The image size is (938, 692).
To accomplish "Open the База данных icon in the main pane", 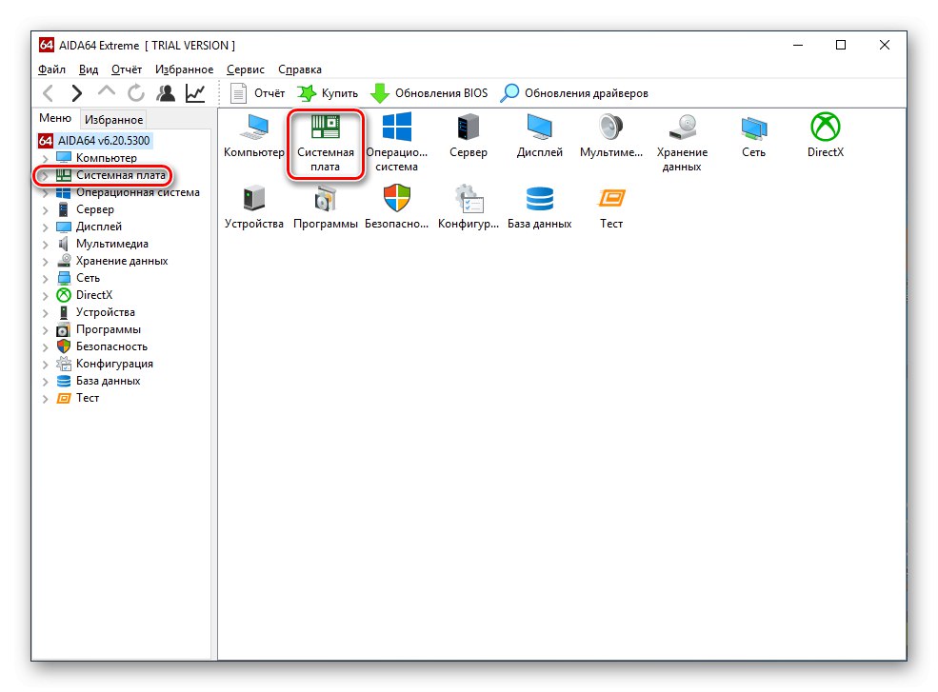I will point(540,199).
